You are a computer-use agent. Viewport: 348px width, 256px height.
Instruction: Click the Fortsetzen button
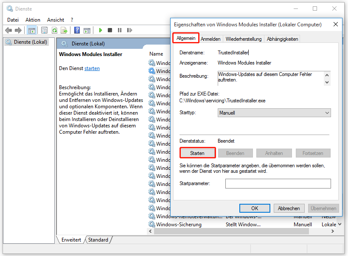tap(313, 153)
